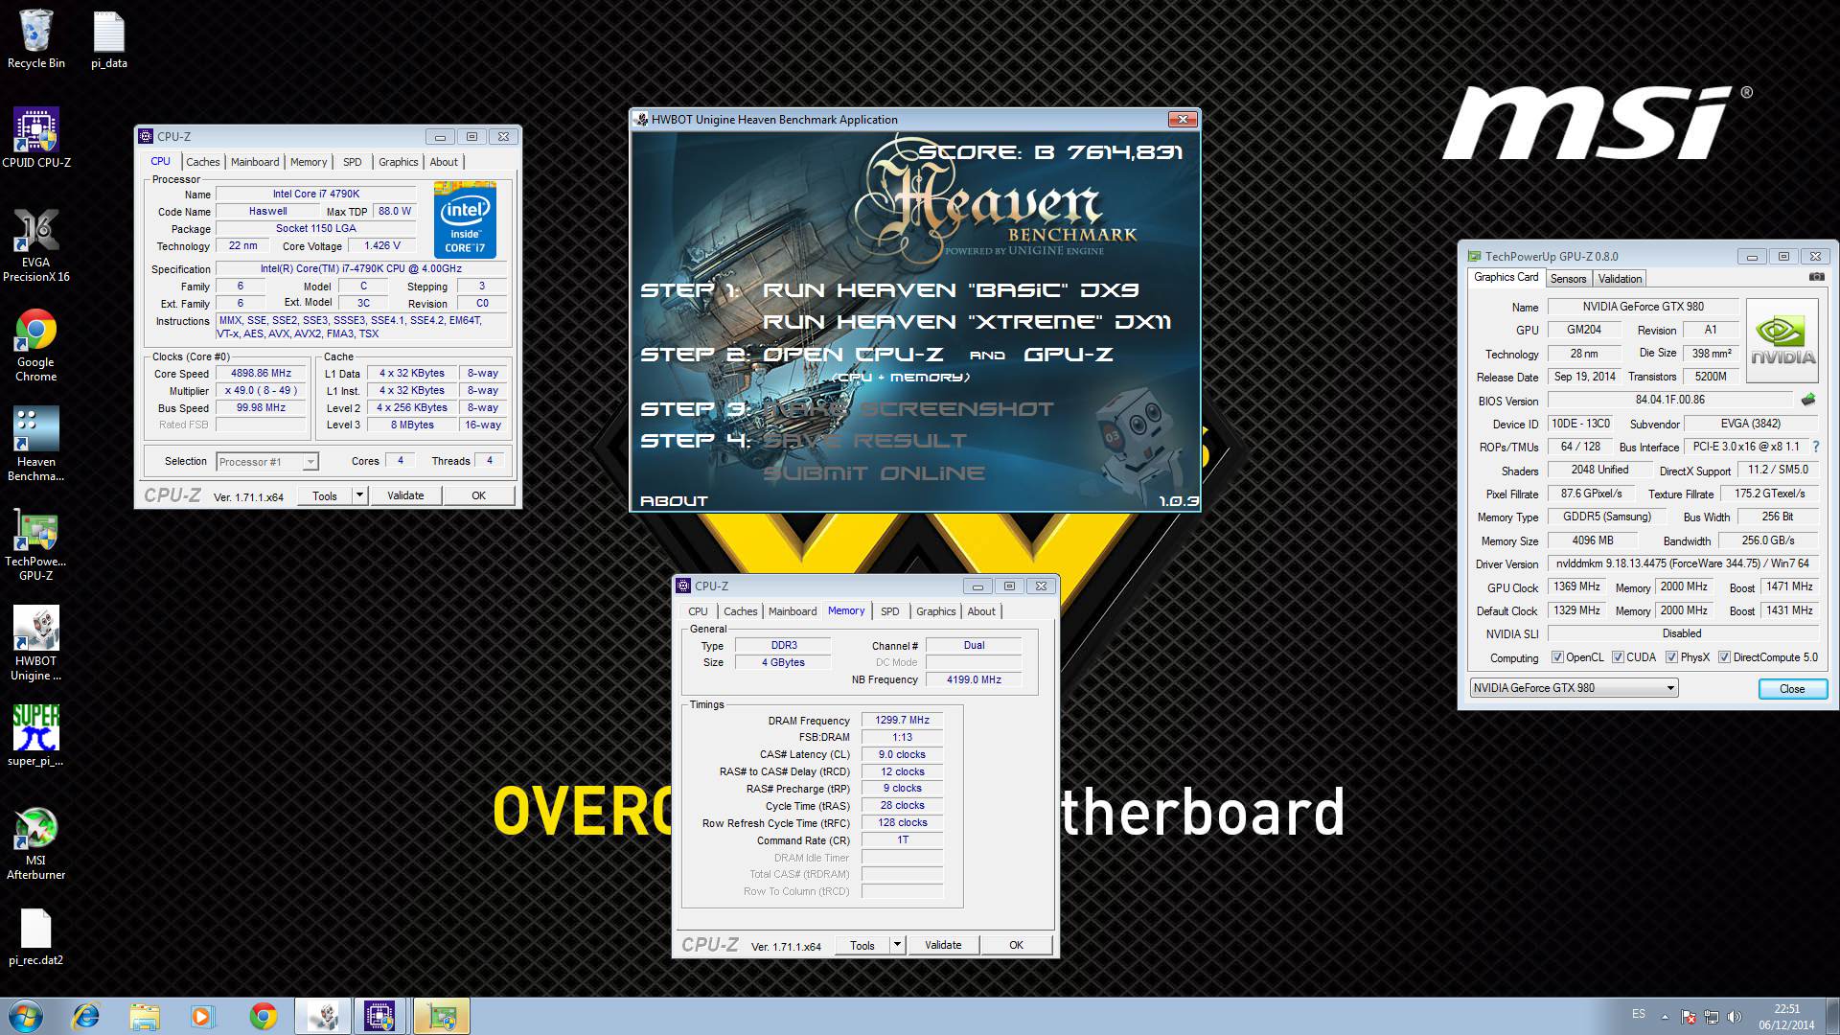Viewport: 1840px width, 1035px height.
Task: Switch to Validation tab in GPU-Z
Action: pyautogui.click(x=1620, y=279)
